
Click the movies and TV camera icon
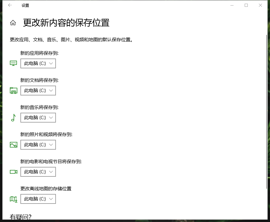tap(13, 172)
